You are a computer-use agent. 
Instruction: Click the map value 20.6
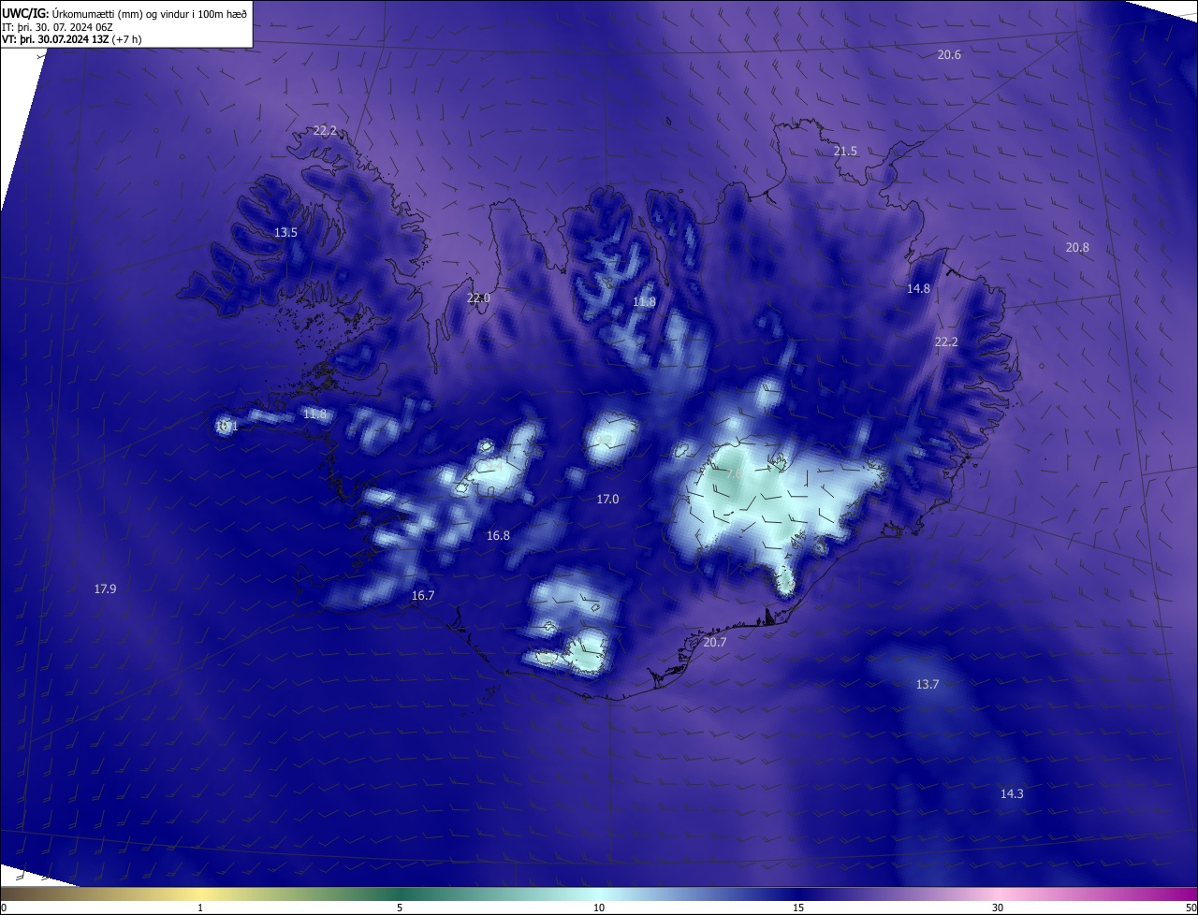coord(949,55)
